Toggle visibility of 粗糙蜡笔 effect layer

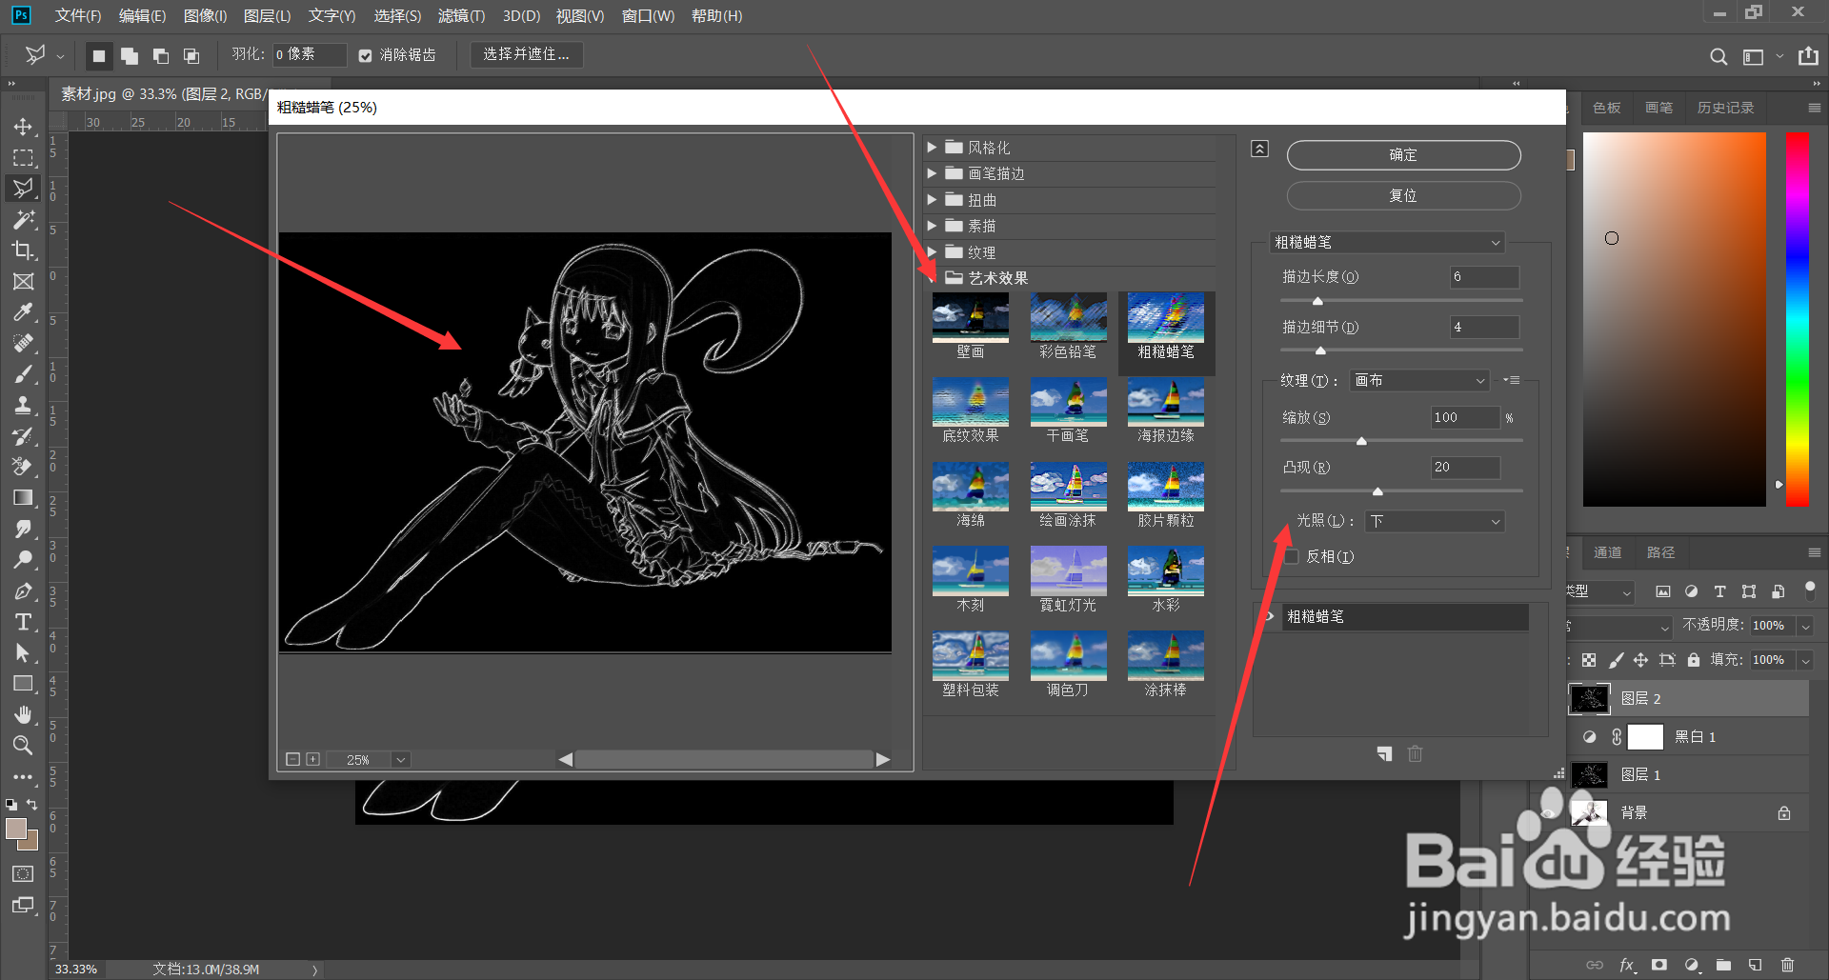point(1269,616)
